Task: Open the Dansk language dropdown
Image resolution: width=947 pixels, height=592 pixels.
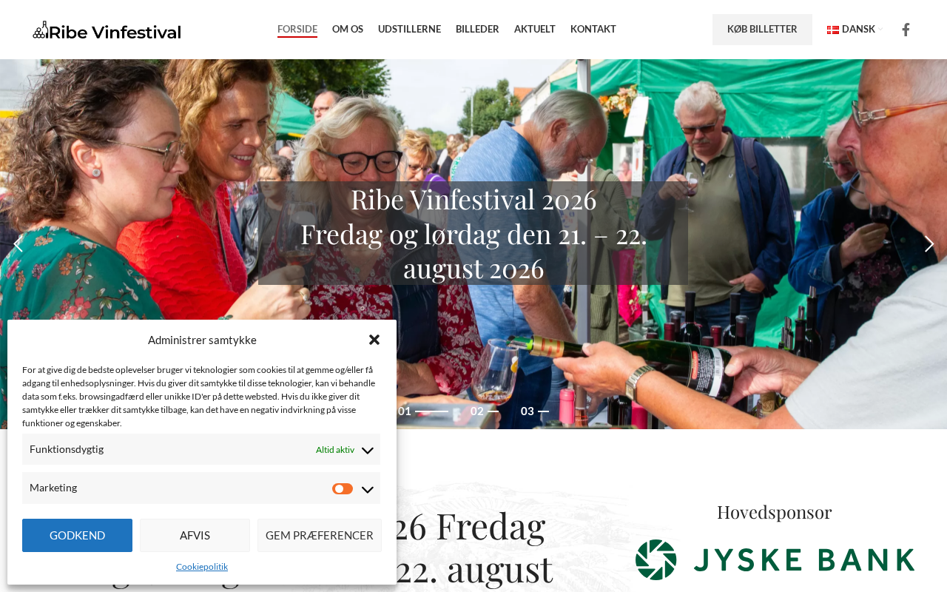Action: click(x=855, y=30)
